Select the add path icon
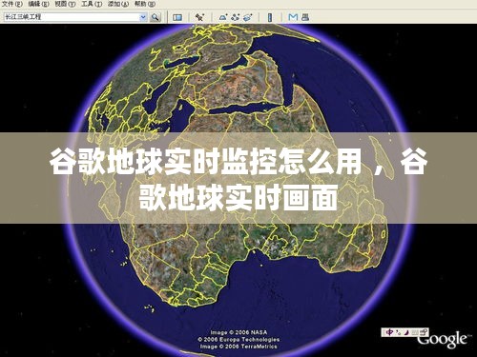The width and height of the screenshot is (477, 357). click(x=236, y=17)
